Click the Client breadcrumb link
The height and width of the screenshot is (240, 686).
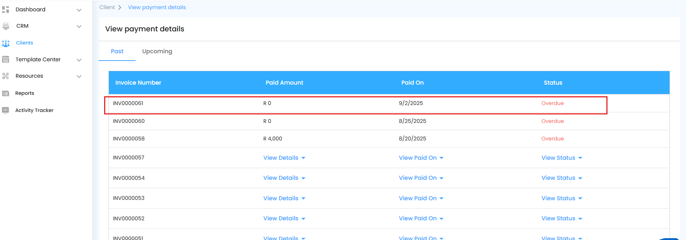(107, 7)
